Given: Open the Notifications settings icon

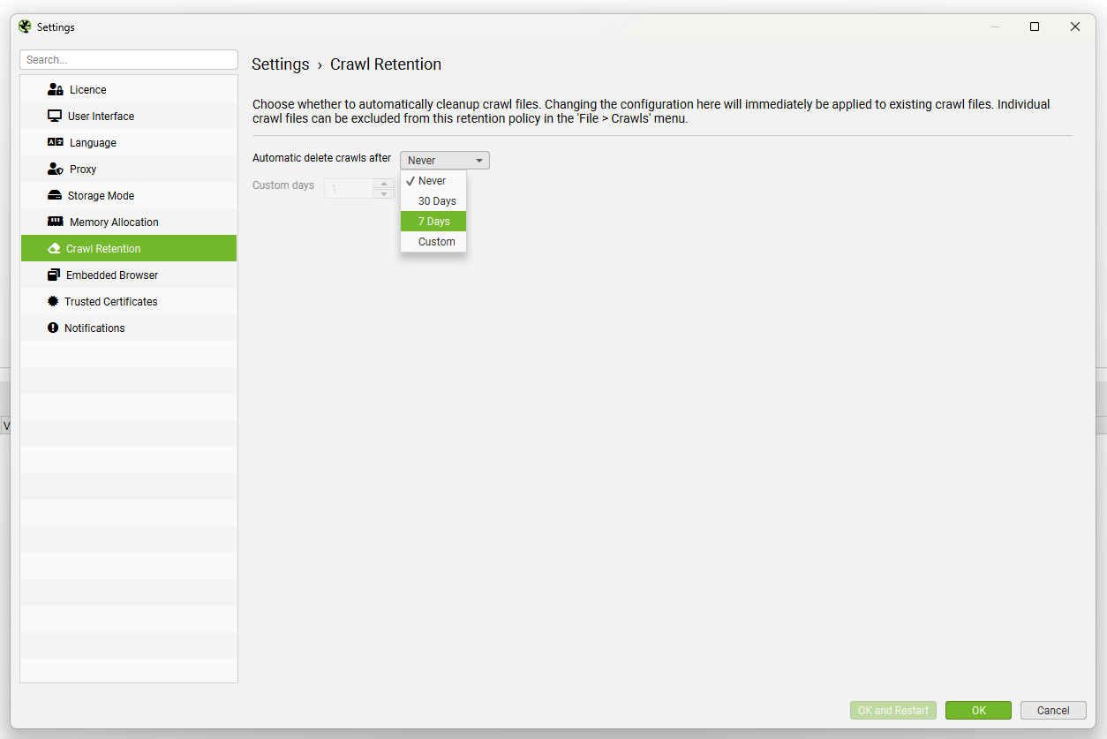Looking at the screenshot, I should pyautogui.click(x=54, y=328).
